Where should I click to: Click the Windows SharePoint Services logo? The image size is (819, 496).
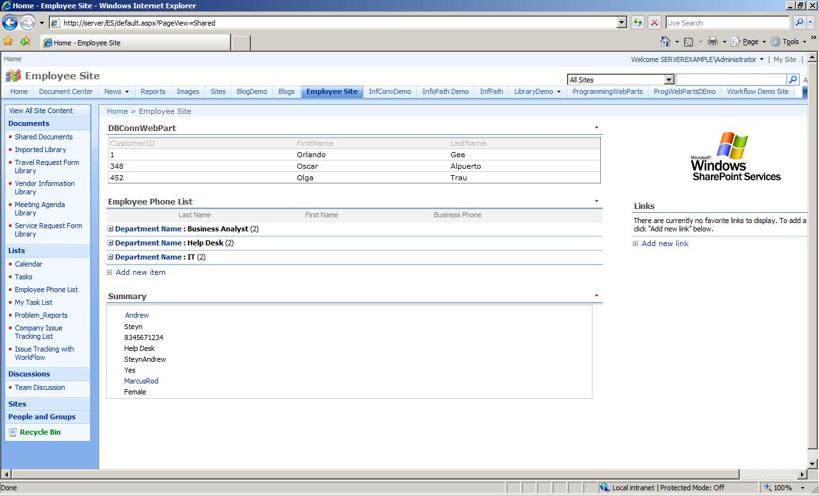point(735,157)
